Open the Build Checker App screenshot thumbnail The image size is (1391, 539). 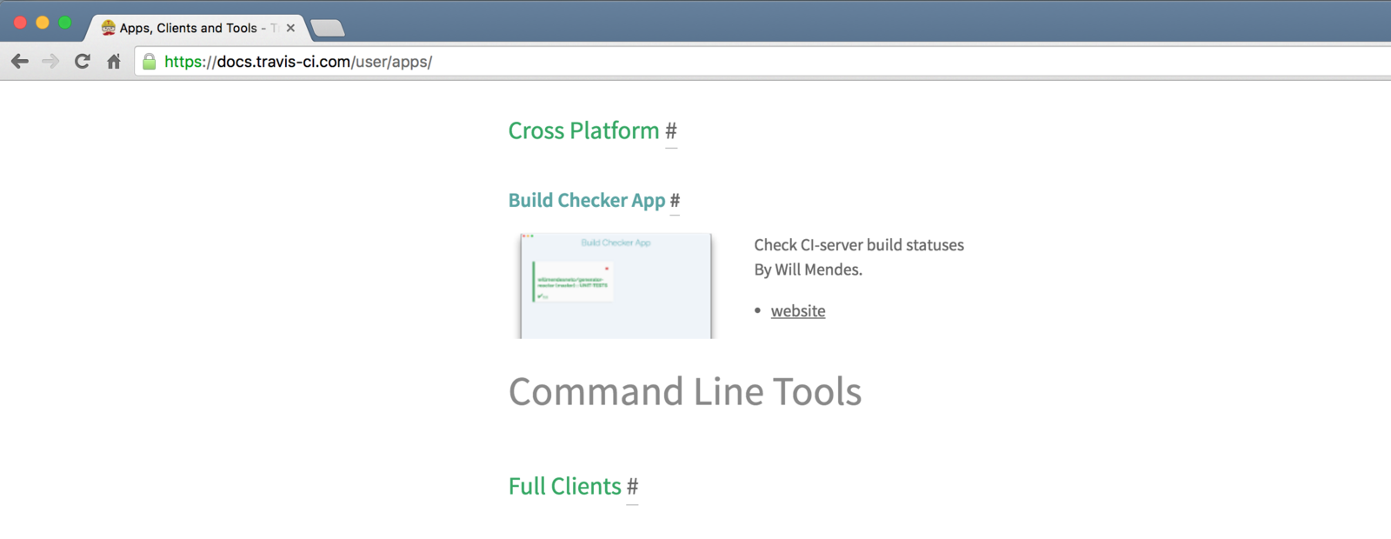616,286
